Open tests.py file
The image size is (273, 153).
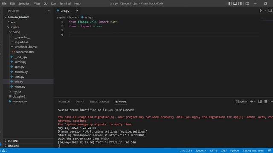(19, 76)
